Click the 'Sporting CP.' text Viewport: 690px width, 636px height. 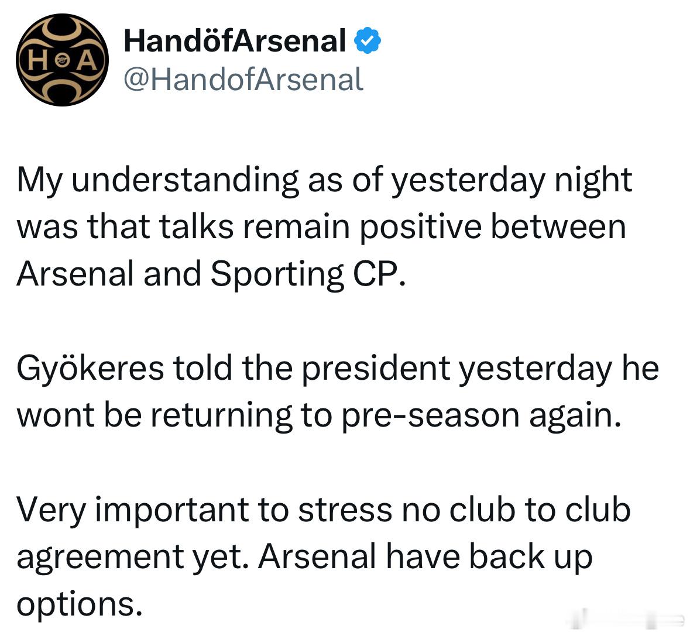coord(308,274)
